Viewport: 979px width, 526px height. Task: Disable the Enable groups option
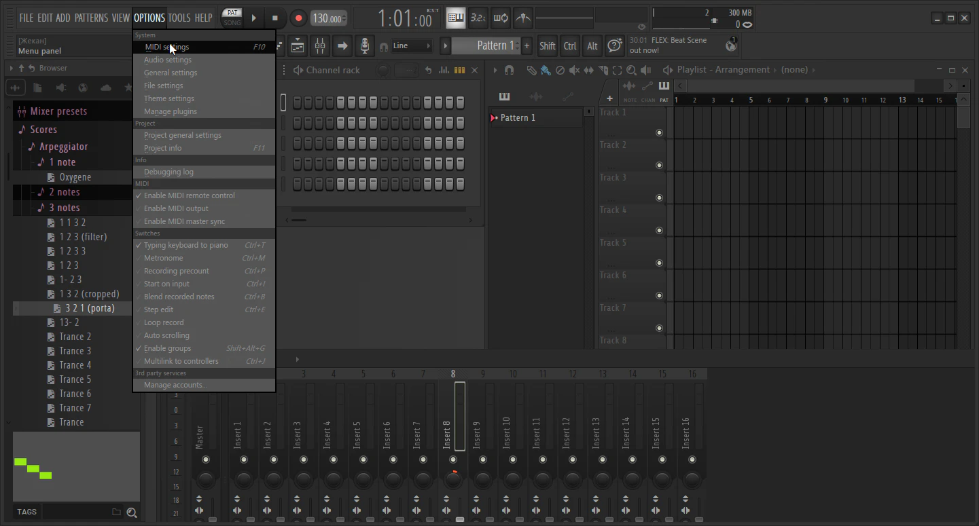click(x=167, y=348)
